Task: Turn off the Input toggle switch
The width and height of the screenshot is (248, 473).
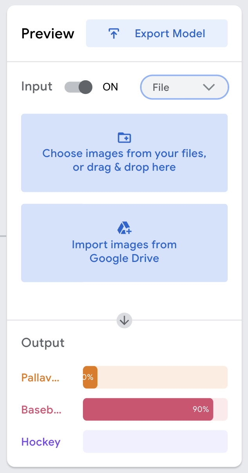Action: click(x=79, y=87)
